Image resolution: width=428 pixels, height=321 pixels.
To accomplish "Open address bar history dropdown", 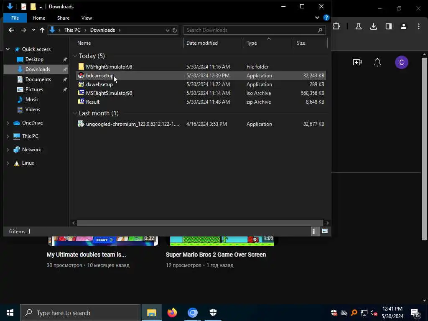I will point(167,30).
